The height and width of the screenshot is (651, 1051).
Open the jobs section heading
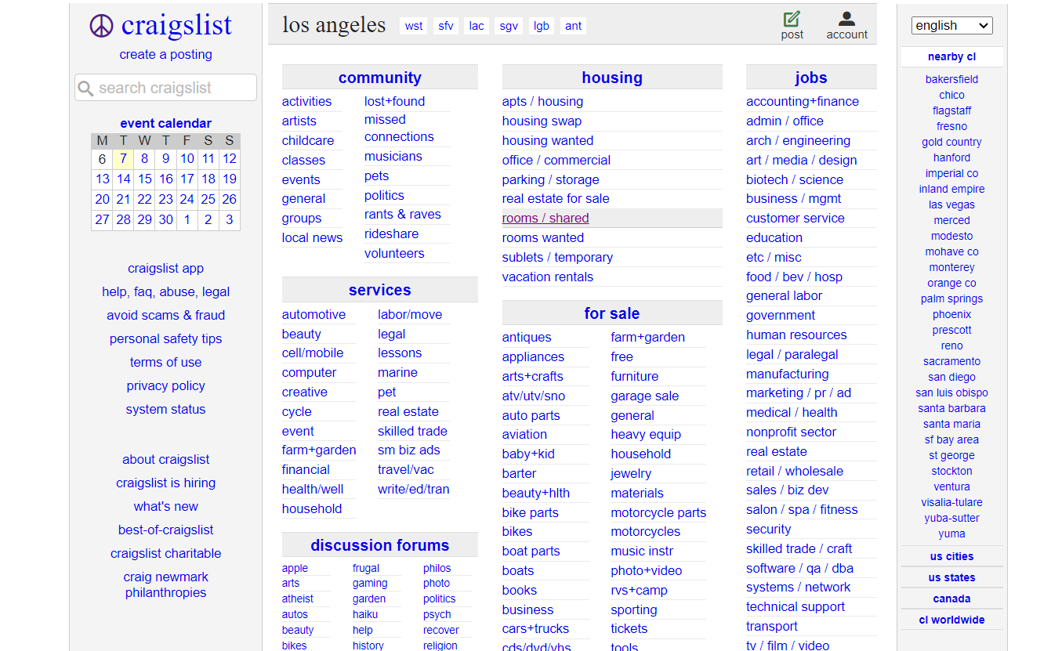[811, 78]
